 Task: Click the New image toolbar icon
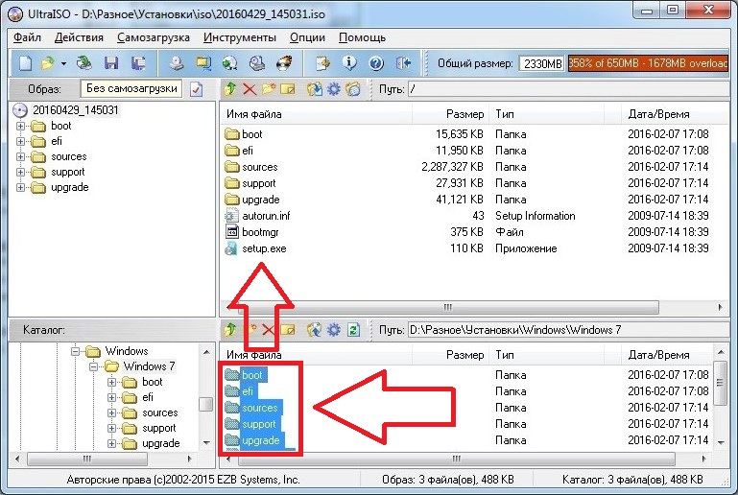click(x=26, y=63)
